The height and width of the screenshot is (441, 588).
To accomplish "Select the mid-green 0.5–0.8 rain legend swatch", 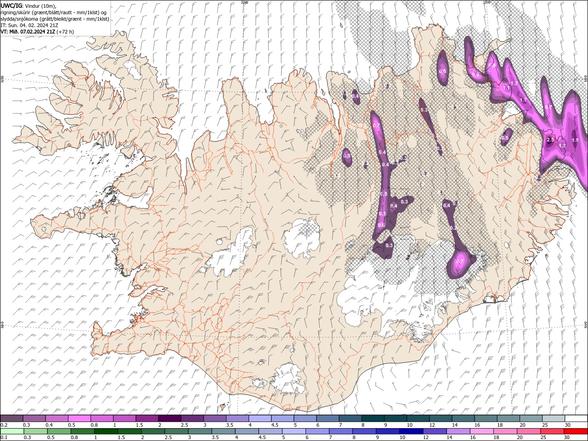I will 59,431.
